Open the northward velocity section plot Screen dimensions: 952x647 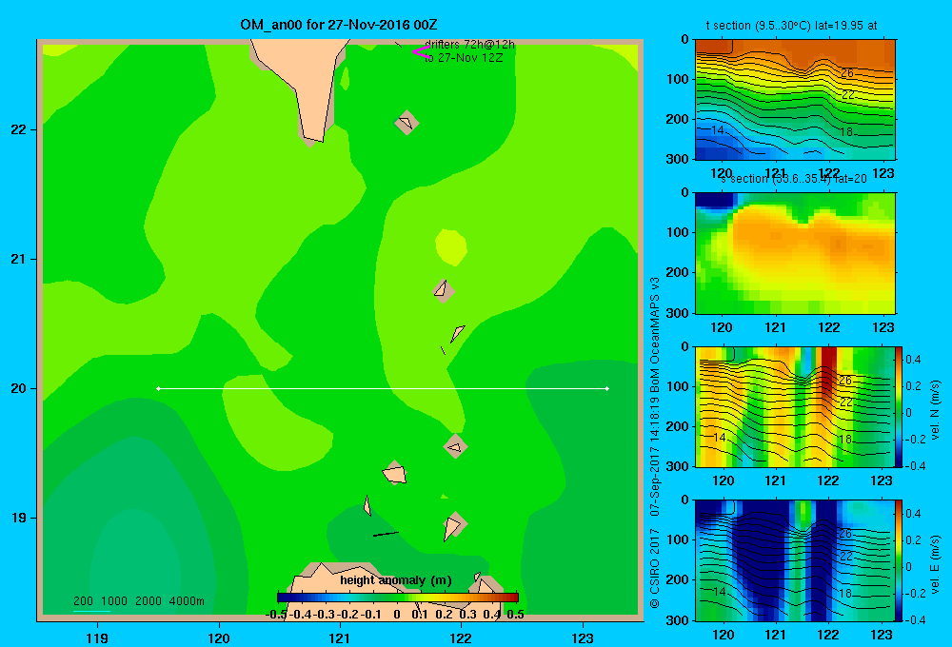pos(795,406)
